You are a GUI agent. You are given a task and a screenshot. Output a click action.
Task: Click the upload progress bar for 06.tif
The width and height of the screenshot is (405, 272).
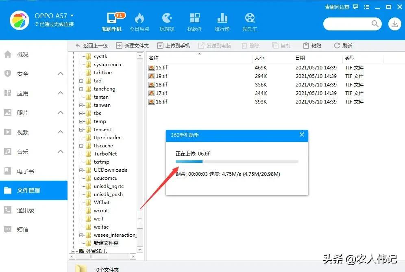click(x=236, y=162)
